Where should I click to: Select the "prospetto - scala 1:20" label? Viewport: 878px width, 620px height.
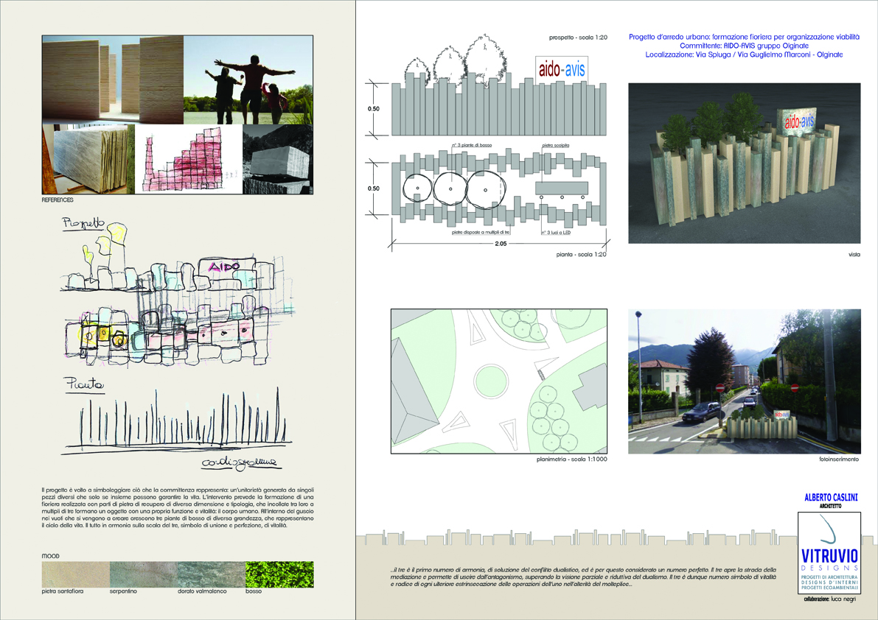tap(578, 38)
